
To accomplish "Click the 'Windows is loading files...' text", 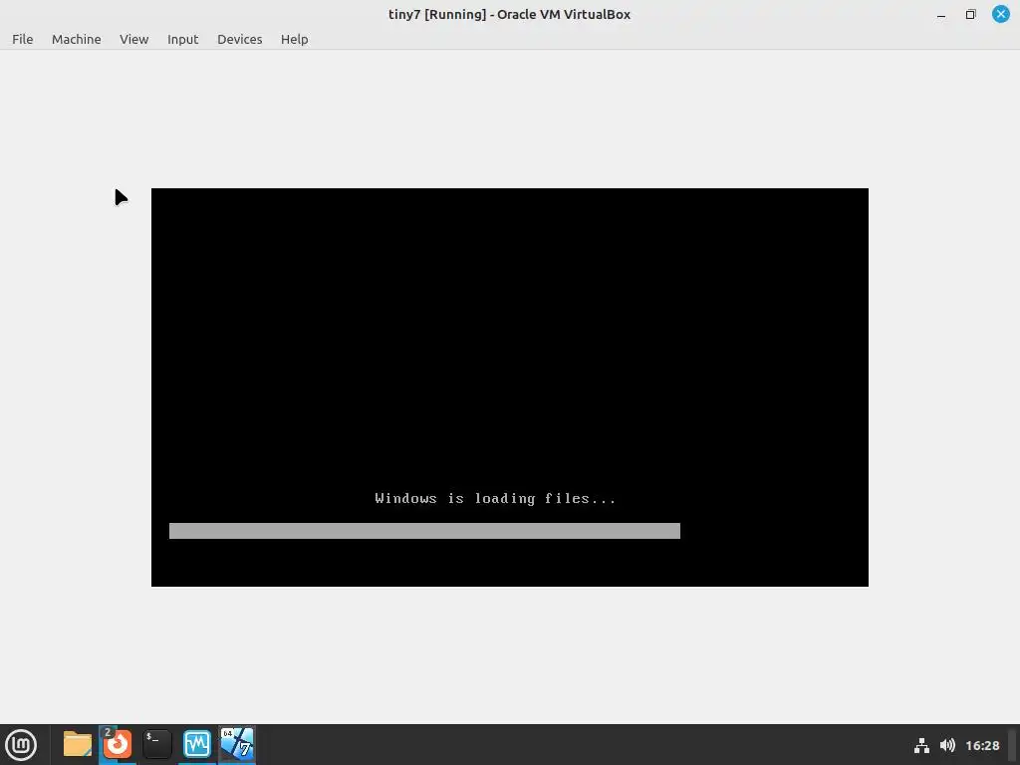I will click(495, 499).
